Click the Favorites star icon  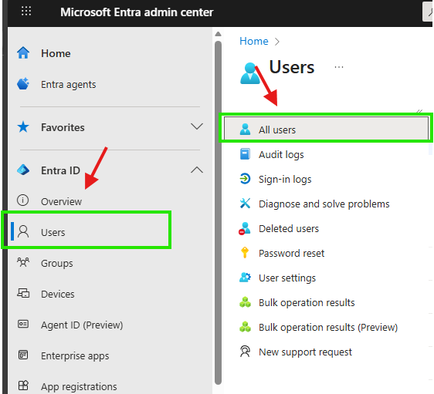click(x=23, y=127)
